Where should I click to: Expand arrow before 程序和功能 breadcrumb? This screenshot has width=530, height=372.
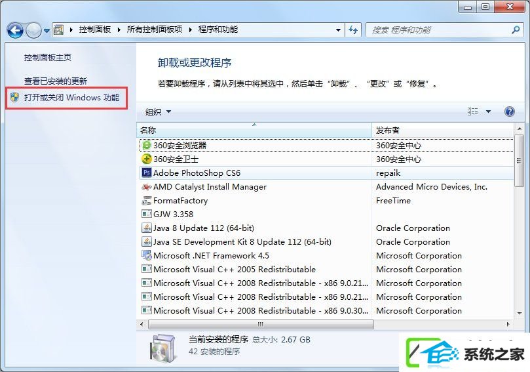pos(190,30)
